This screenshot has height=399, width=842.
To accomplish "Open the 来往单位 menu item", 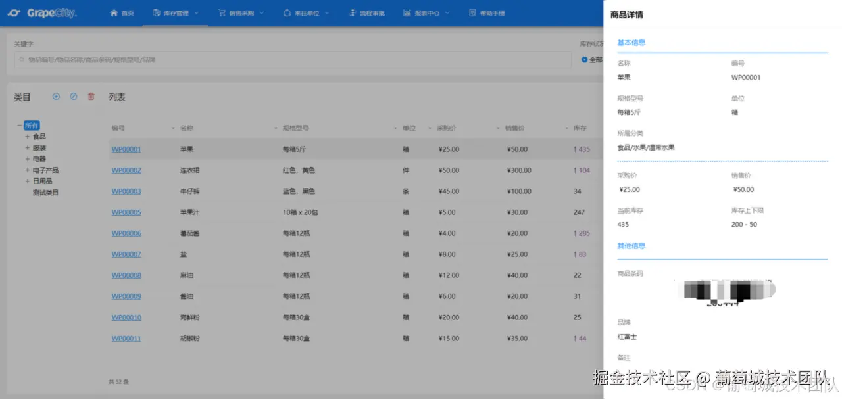I will point(306,13).
